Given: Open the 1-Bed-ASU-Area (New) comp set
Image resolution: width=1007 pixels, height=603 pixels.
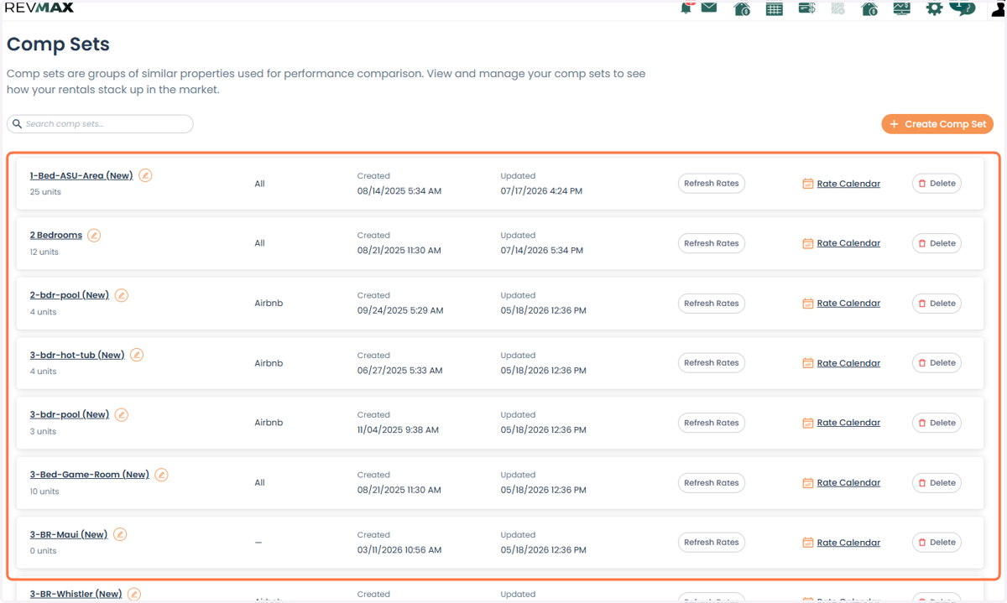Looking at the screenshot, I should 81,175.
